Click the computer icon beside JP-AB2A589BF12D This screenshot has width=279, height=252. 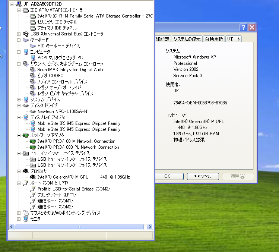coord(19,4)
